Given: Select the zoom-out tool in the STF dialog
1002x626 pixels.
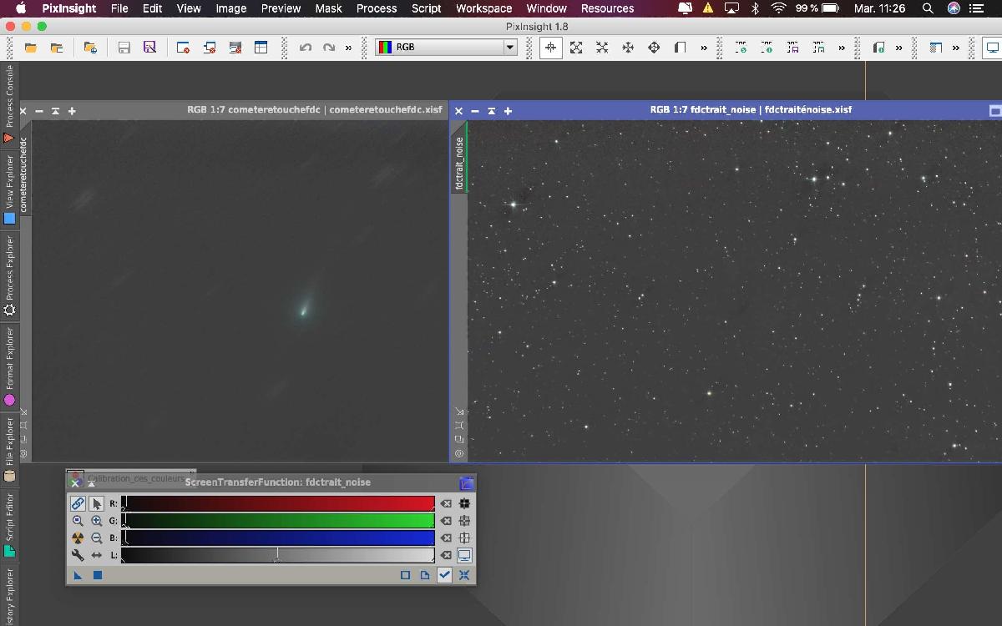Looking at the screenshot, I should pos(97,538).
